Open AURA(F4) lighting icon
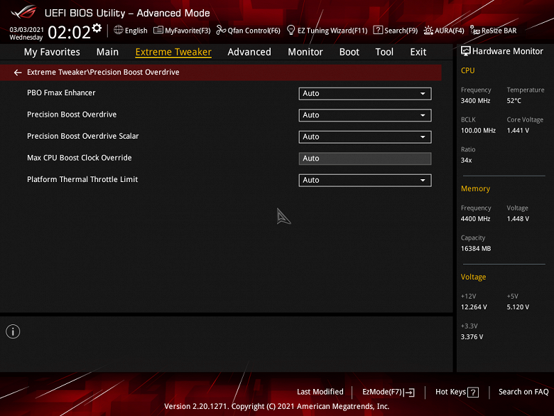The height and width of the screenshot is (416, 554). pos(428,30)
